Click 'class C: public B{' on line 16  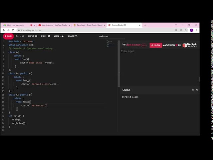(x=20, y=95)
